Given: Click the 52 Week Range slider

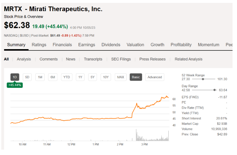Looking at the screenshot, I should [203, 79].
